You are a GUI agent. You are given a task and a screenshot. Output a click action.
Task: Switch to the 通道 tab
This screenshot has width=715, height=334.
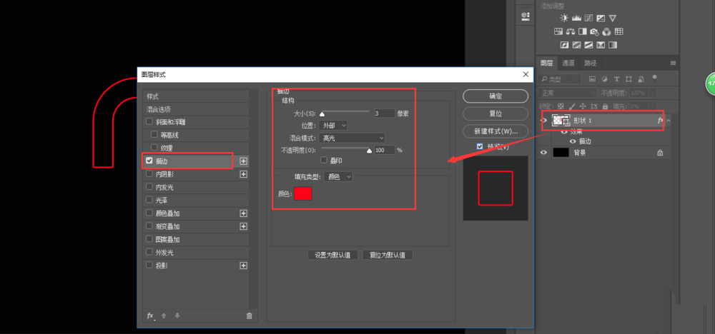pos(568,63)
